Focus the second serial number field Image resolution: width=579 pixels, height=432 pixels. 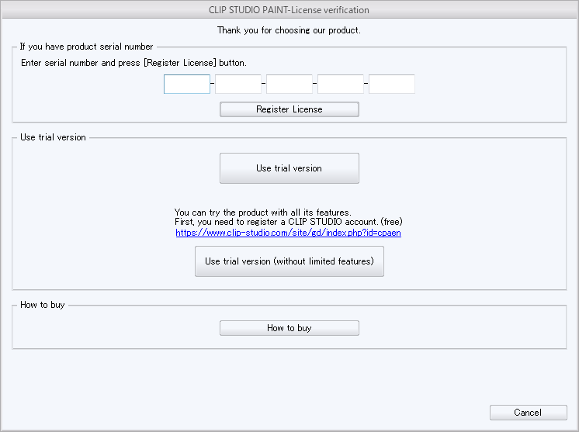238,85
